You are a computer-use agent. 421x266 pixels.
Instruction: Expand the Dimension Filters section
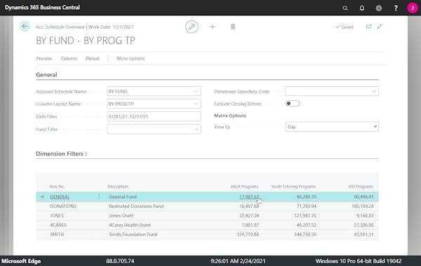coord(62,154)
